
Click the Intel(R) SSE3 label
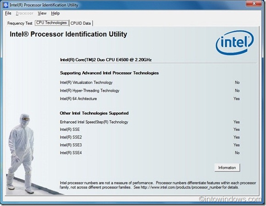(71, 145)
